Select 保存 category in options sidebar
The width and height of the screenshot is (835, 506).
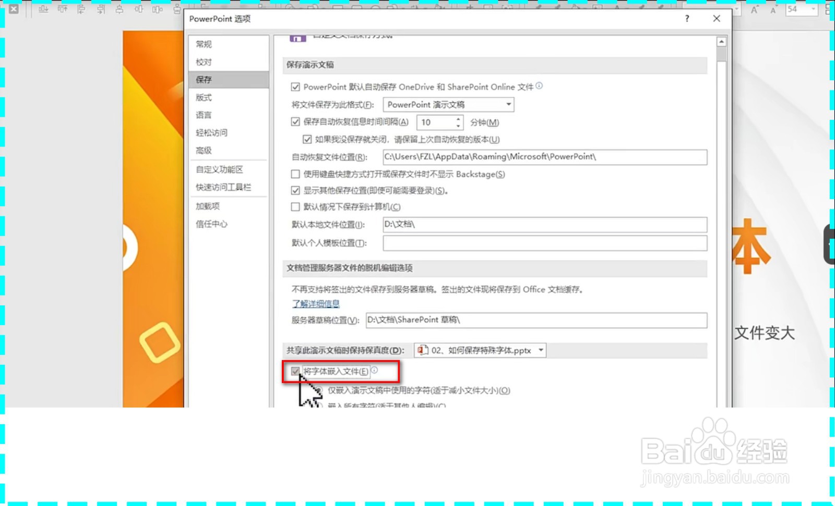(229, 80)
